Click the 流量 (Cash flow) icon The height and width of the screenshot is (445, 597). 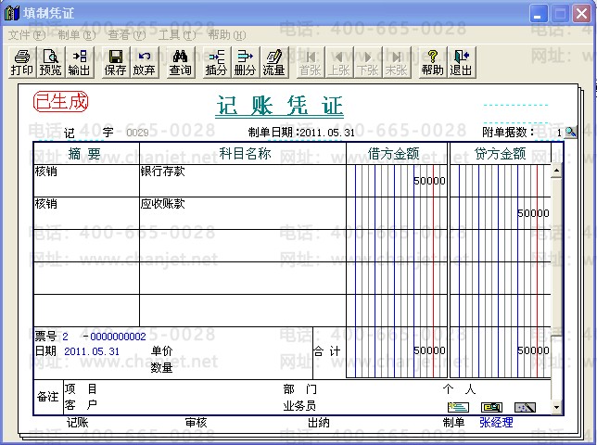[x=273, y=62]
